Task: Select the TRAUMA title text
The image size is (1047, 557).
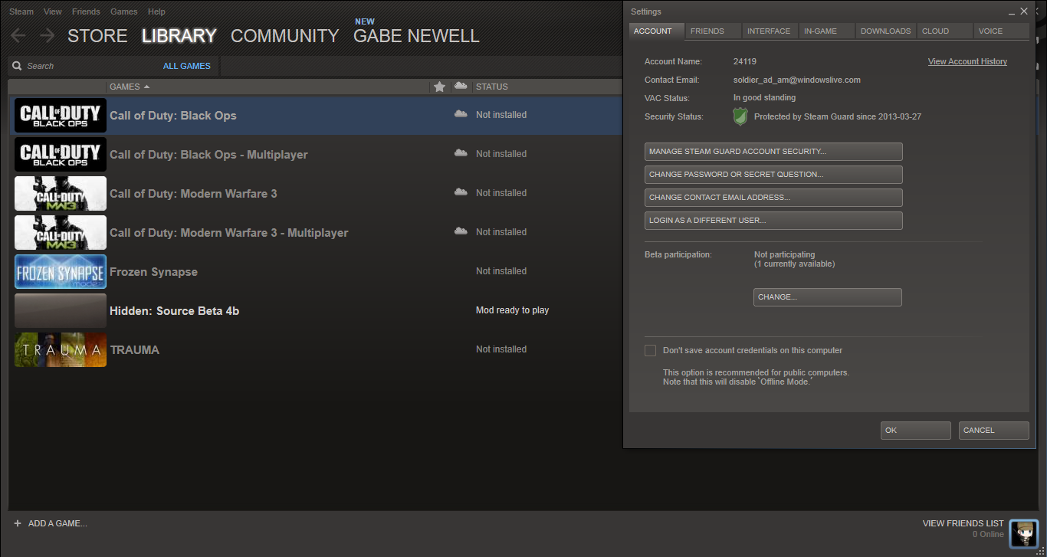Action: click(134, 350)
